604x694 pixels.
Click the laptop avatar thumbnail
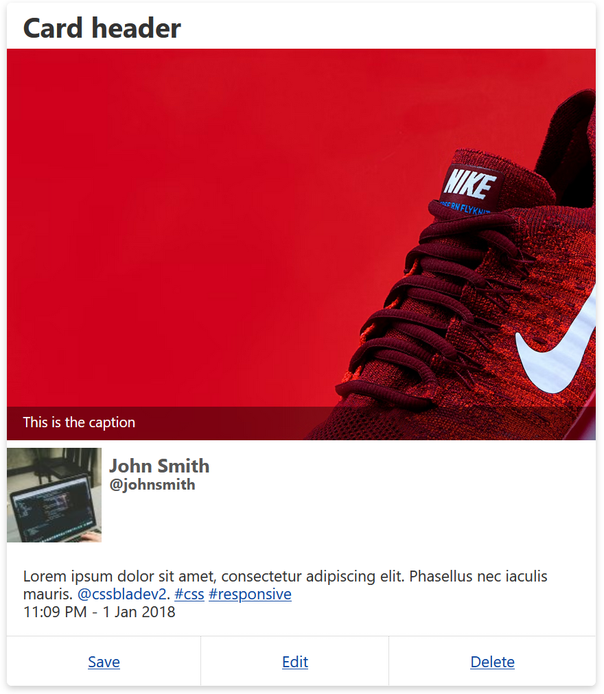tap(54, 495)
